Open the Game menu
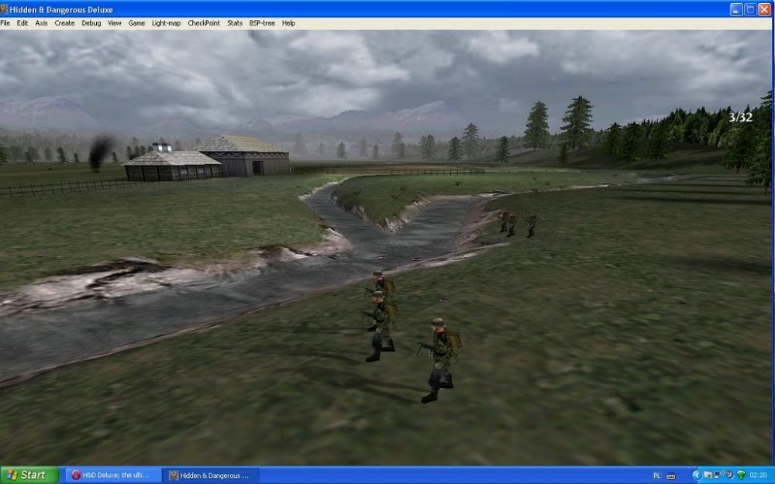Screen dimensions: 775x484 [x=136, y=23]
